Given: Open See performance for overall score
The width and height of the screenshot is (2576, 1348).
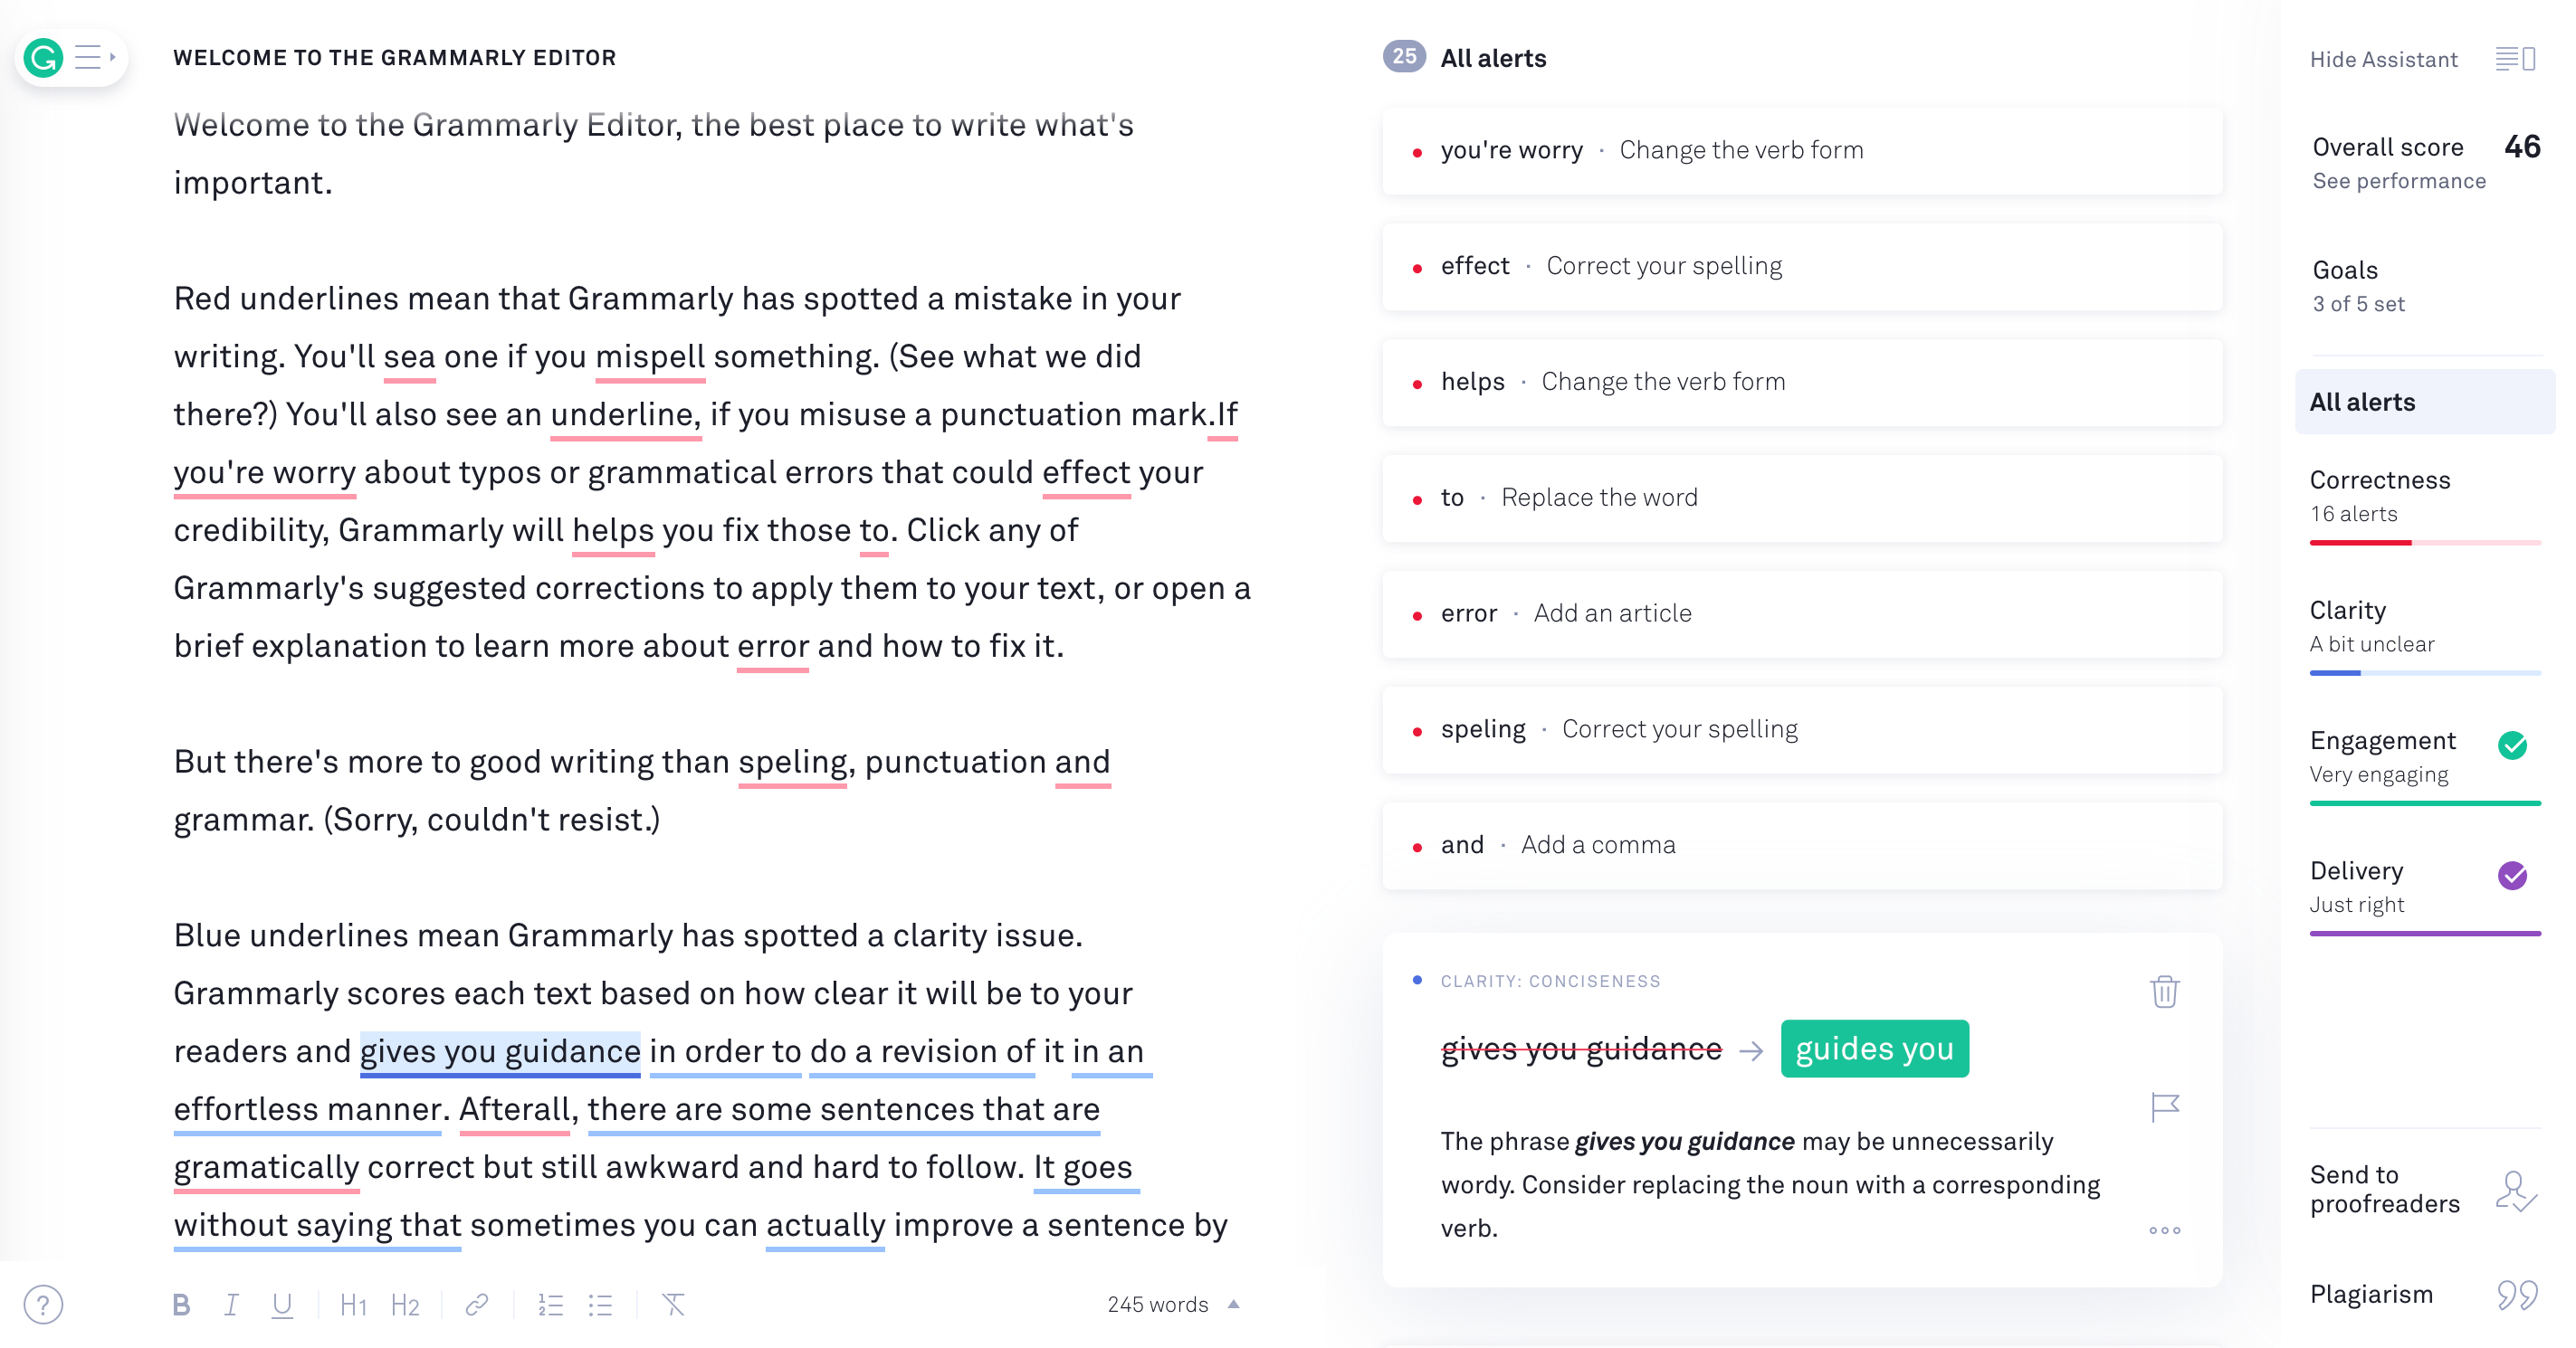Looking at the screenshot, I should point(2398,181).
